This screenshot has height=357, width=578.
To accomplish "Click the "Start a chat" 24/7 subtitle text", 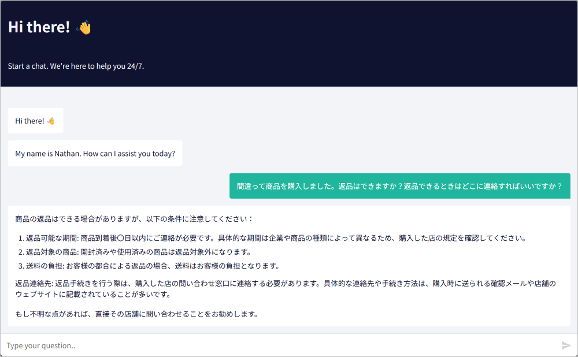I will (x=76, y=66).
